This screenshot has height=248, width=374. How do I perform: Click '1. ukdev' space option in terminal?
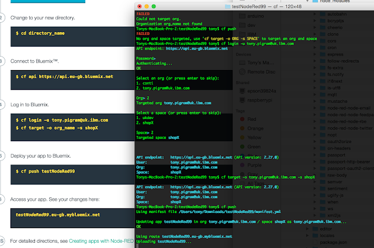[x=145, y=118]
